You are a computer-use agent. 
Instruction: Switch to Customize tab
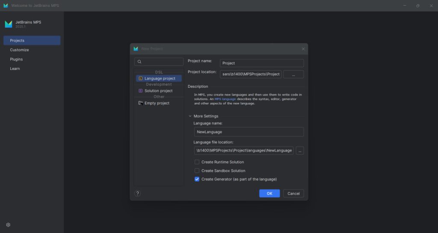pyautogui.click(x=32, y=50)
